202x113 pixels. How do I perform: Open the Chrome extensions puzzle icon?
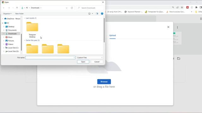(196, 8)
